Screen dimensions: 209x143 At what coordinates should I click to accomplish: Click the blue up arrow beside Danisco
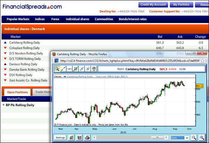(5, 64)
